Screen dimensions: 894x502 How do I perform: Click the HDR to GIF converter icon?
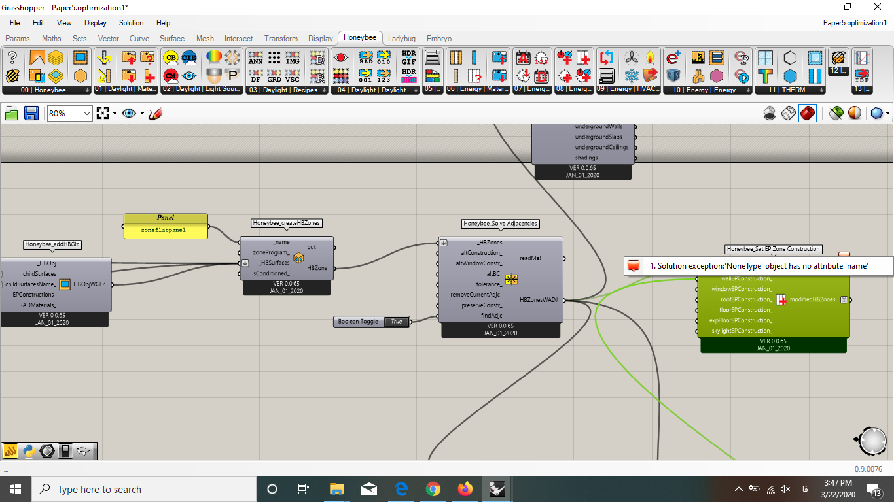coord(409,58)
